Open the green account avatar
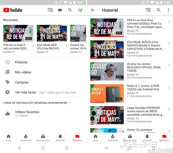Image resolution: width=173 pixels, height=153 pixels. (80, 10)
